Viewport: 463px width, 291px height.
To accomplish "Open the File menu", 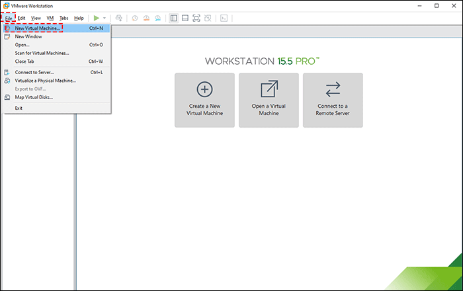I will pyautogui.click(x=9, y=19).
